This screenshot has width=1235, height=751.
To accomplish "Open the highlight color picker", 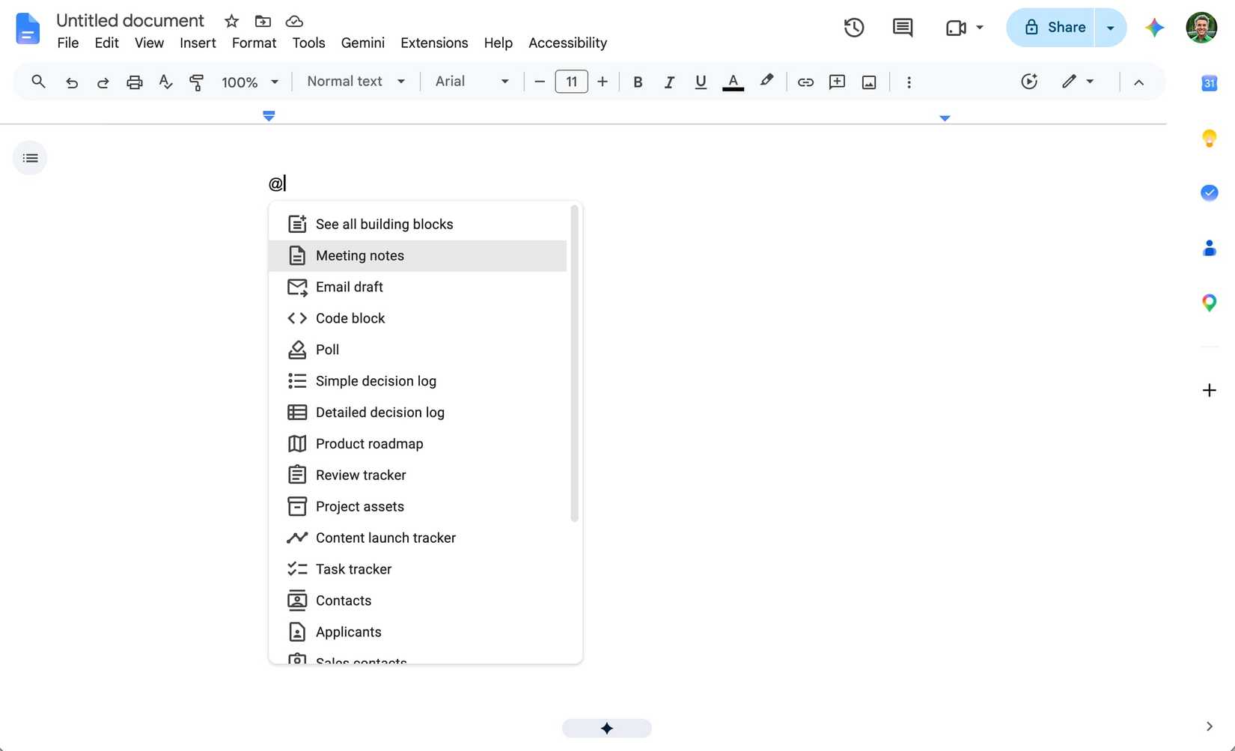I will click(x=766, y=82).
